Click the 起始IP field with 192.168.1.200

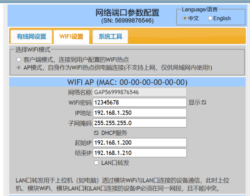coord(140,143)
